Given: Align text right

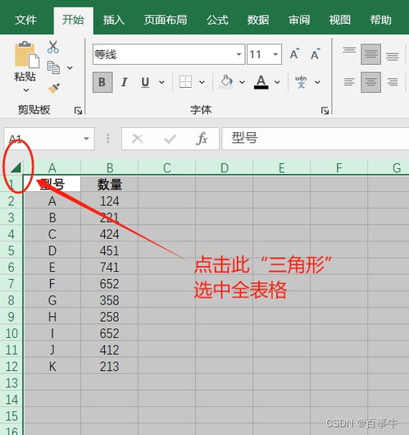Looking at the screenshot, I should pos(393,82).
